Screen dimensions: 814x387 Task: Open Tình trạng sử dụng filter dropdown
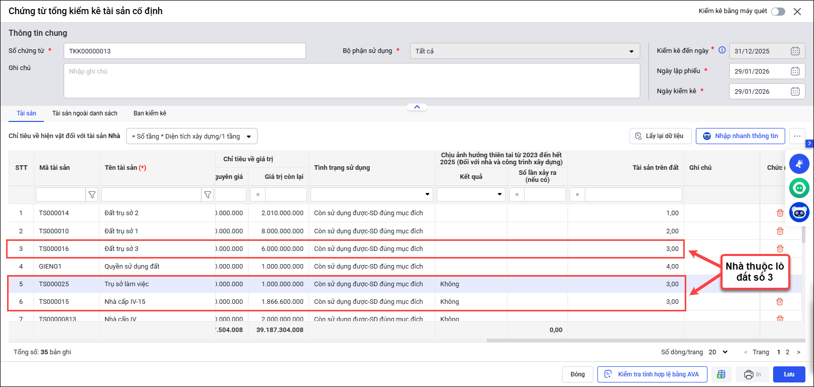pyautogui.click(x=427, y=195)
